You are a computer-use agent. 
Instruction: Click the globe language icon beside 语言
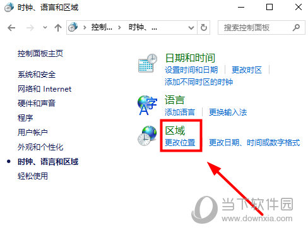[147, 105]
